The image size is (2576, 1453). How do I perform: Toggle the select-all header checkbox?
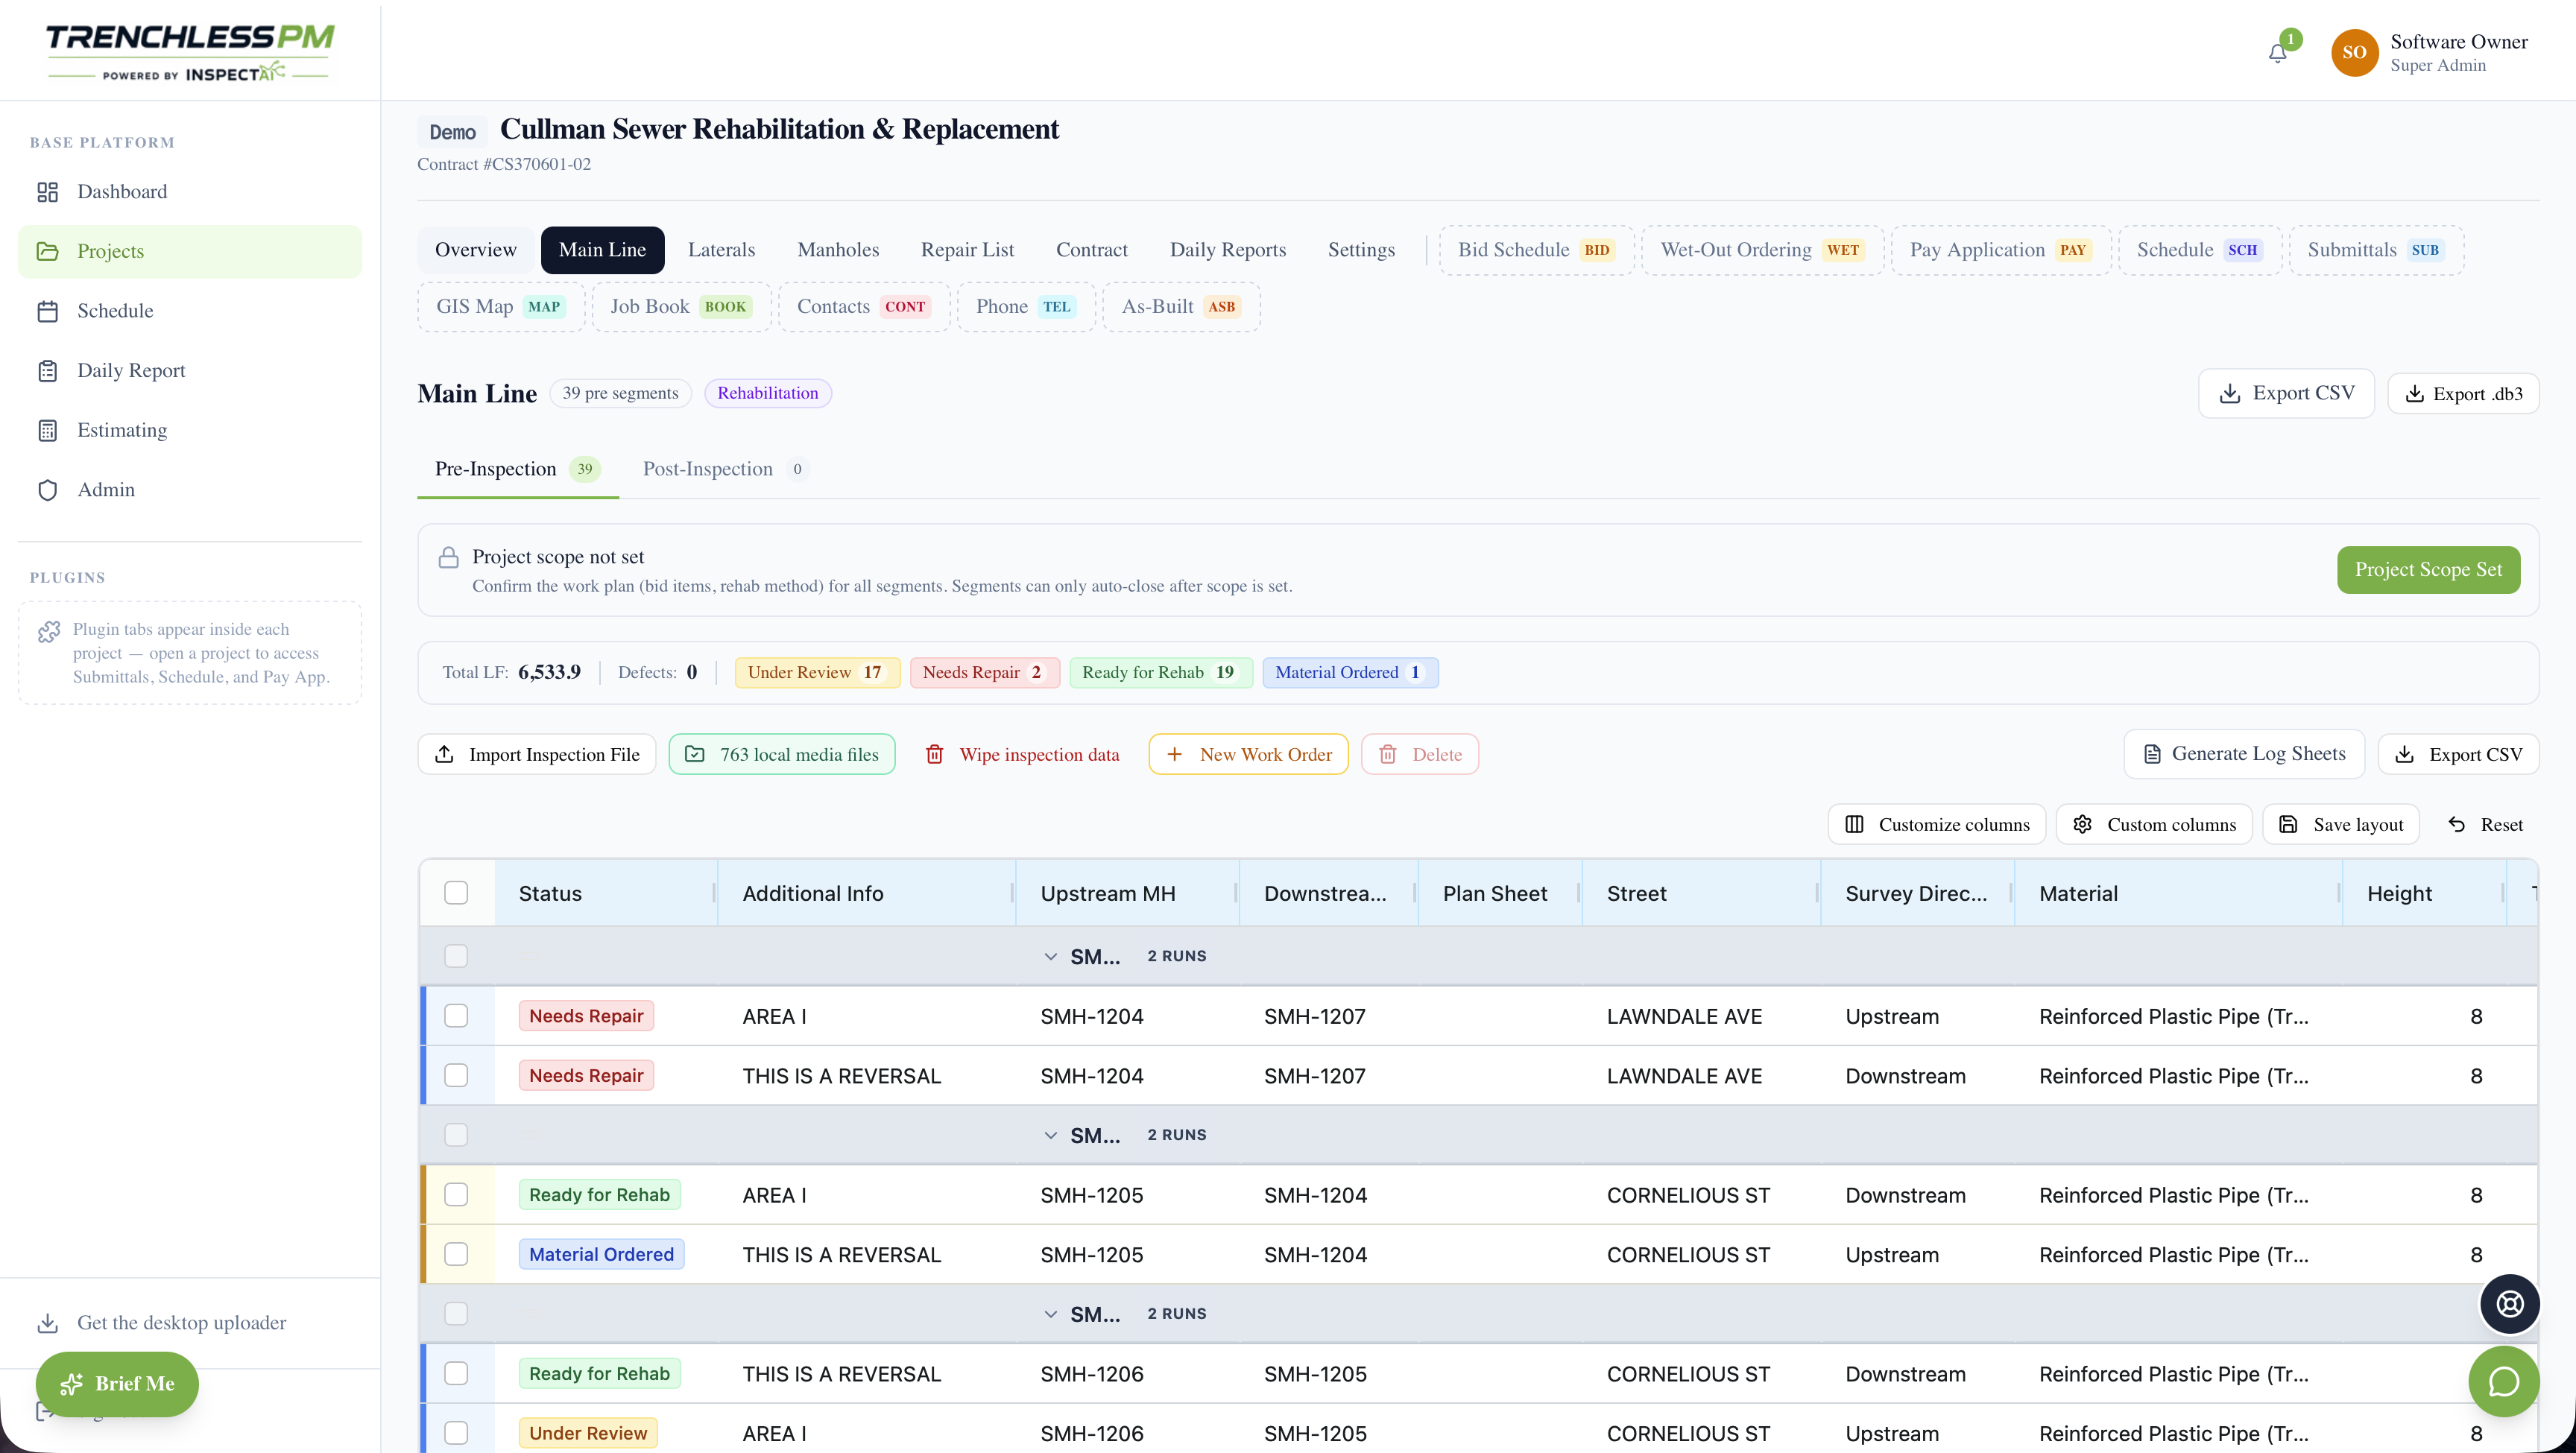click(x=456, y=893)
